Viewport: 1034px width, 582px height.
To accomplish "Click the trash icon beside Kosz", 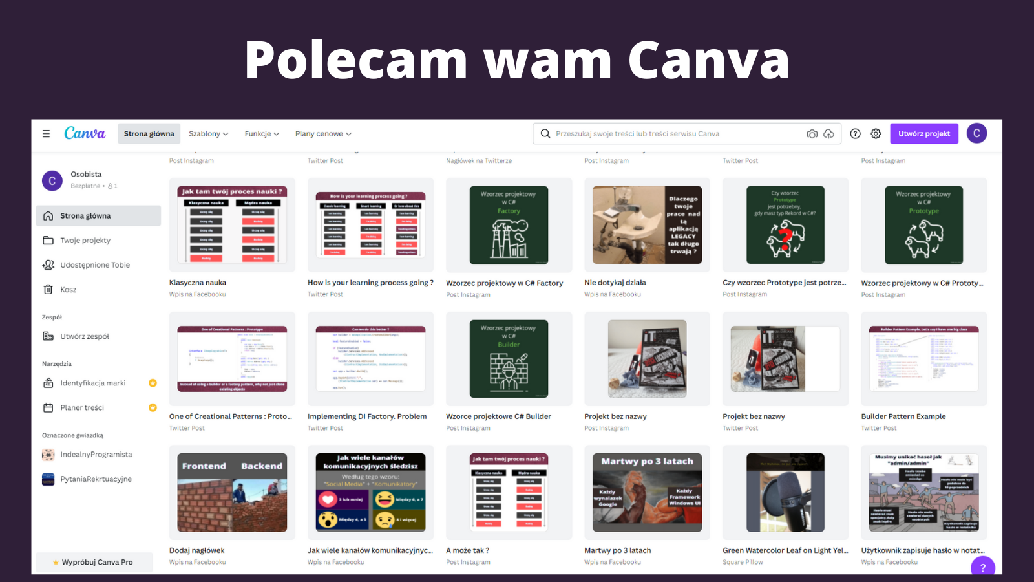I will click(48, 290).
